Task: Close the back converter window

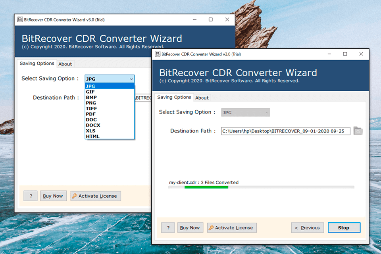Action: point(227,19)
